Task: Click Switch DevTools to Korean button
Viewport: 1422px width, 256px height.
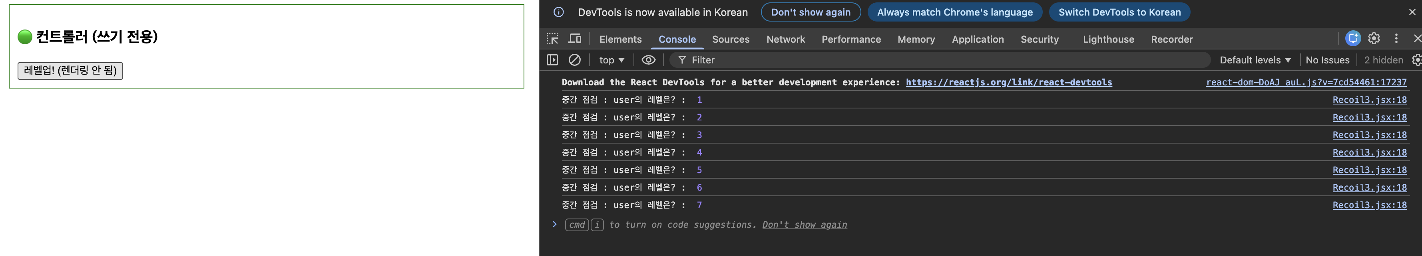Action: [x=1119, y=12]
